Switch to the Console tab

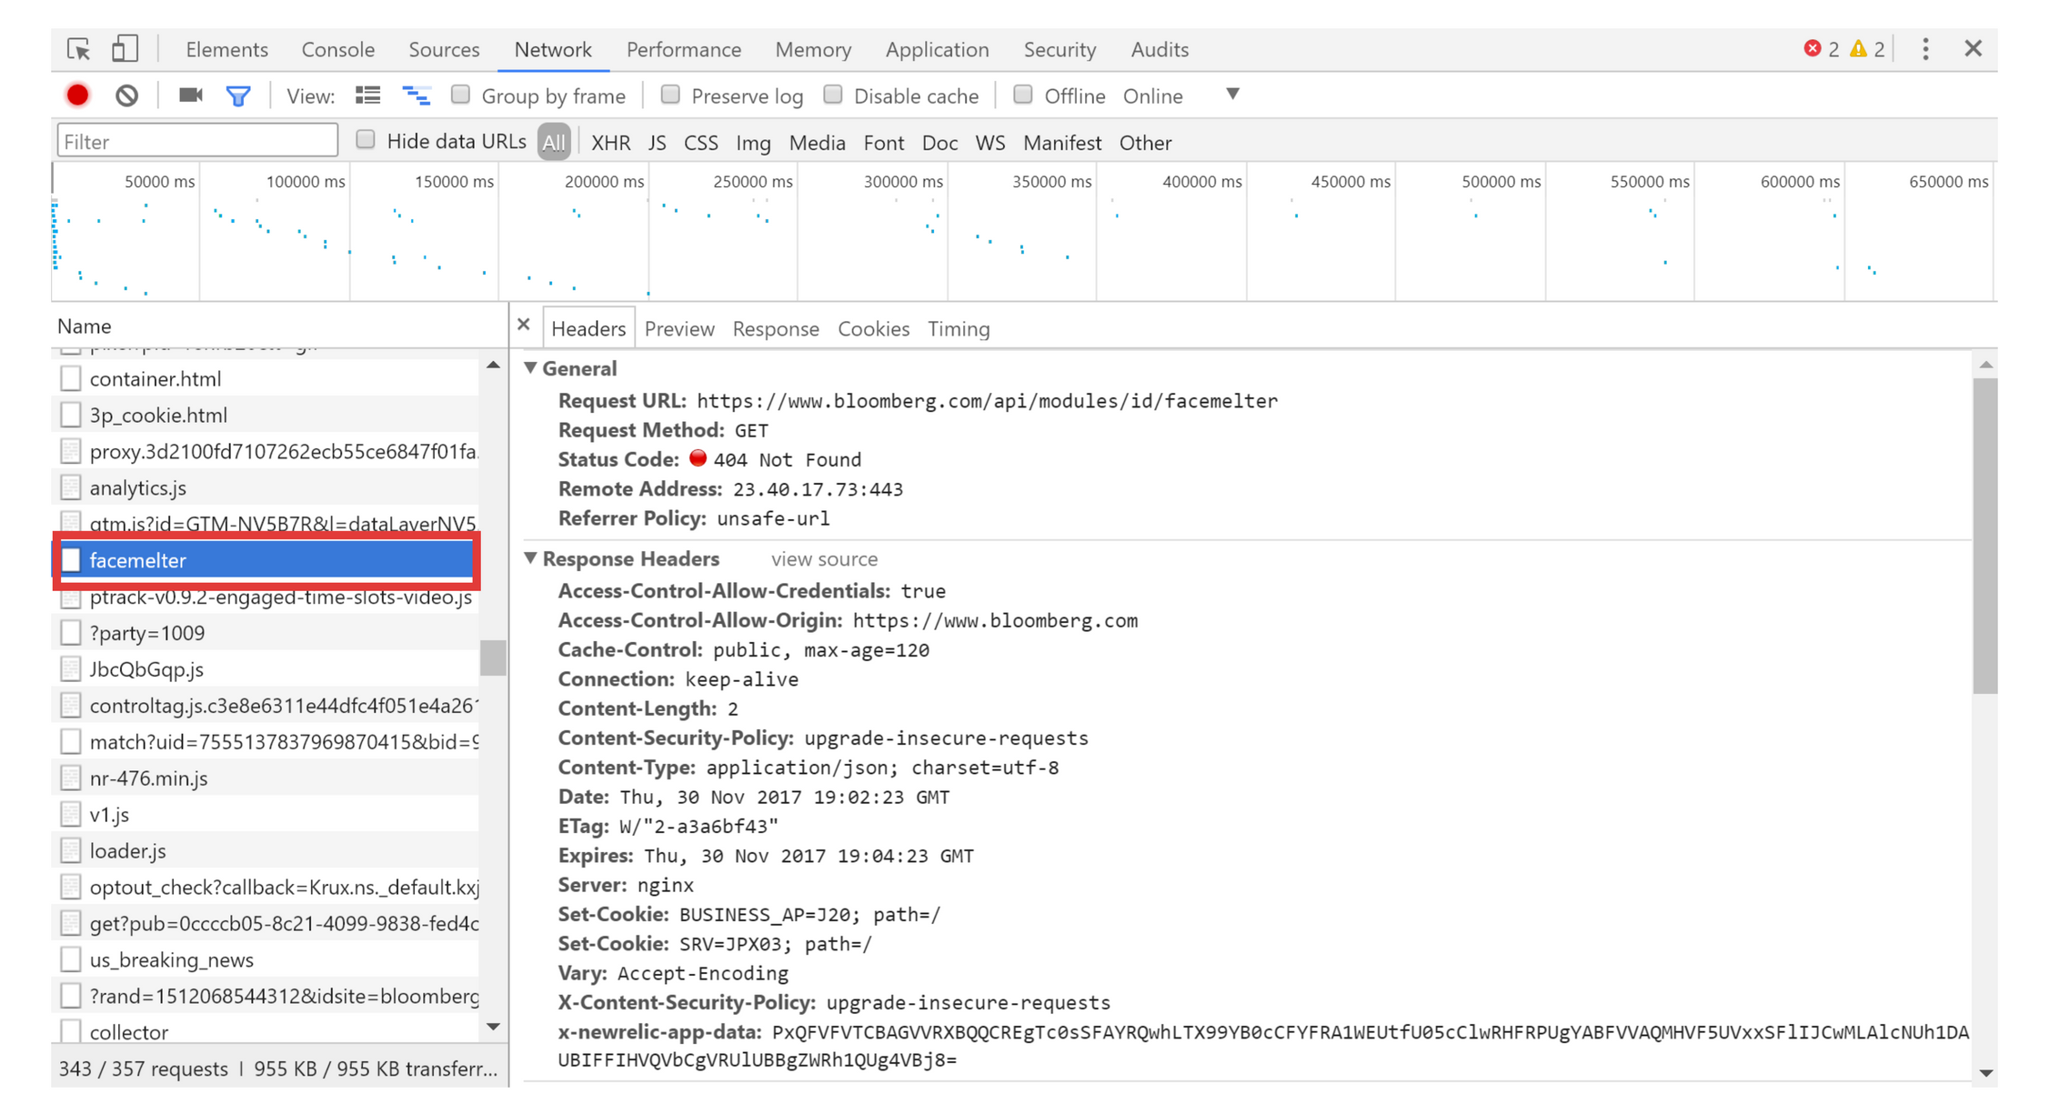(x=337, y=49)
